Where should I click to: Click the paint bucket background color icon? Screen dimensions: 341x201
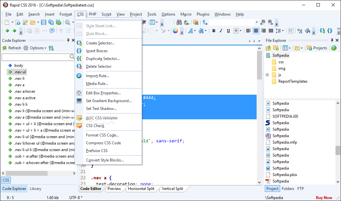click(x=307, y=31)
